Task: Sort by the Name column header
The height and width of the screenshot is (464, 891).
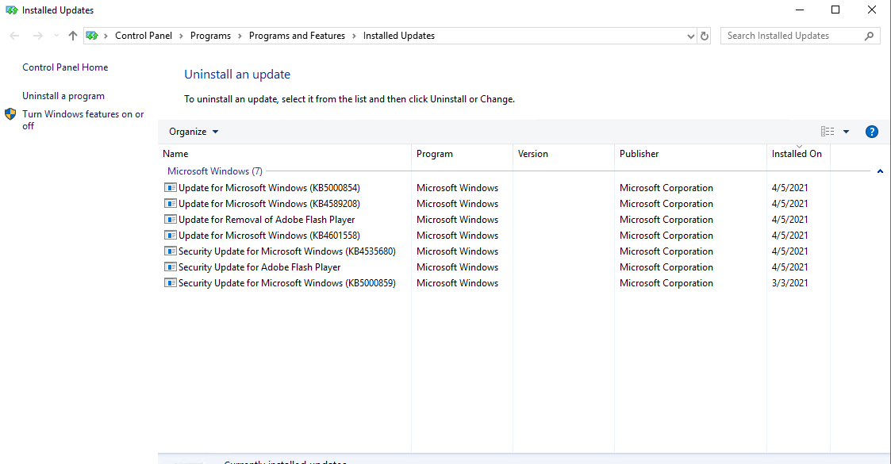Action: (x=285, y=154)
